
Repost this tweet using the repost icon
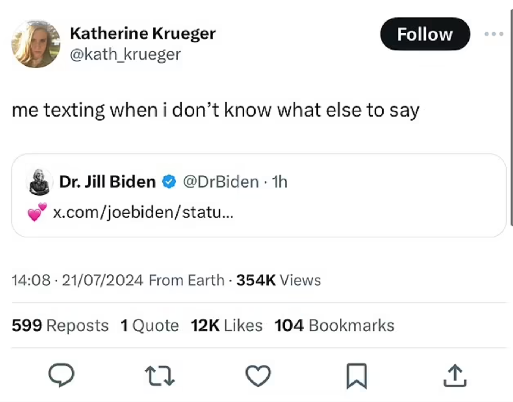[x=159, y=375]
